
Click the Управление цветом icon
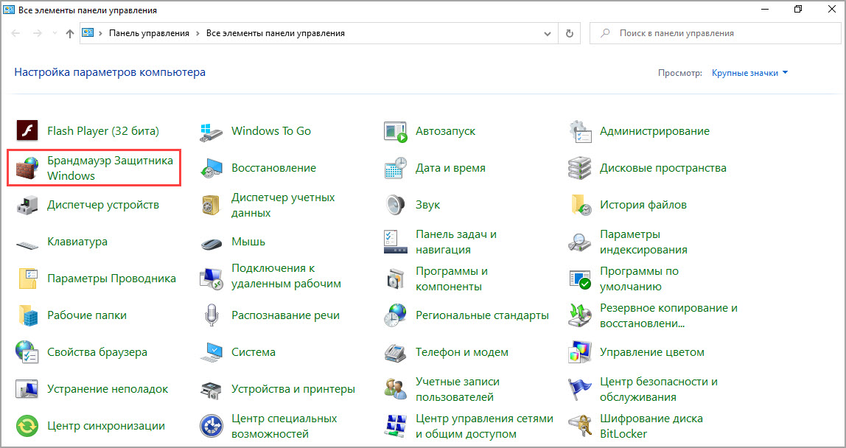tap(579, 352)
